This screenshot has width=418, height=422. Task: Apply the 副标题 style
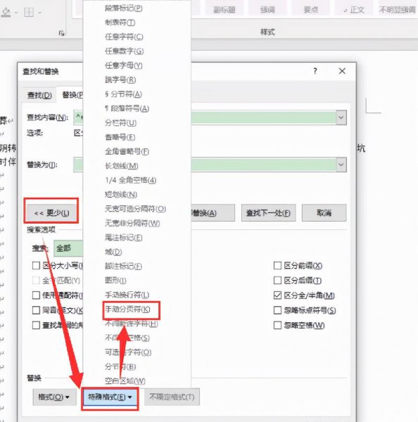(x=224, y=10)
